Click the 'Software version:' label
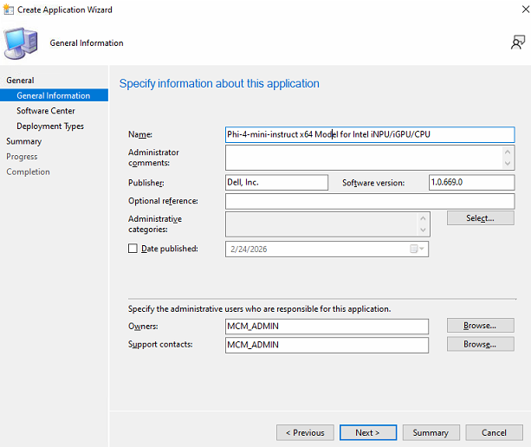The image size is (531, 447). 373,183
